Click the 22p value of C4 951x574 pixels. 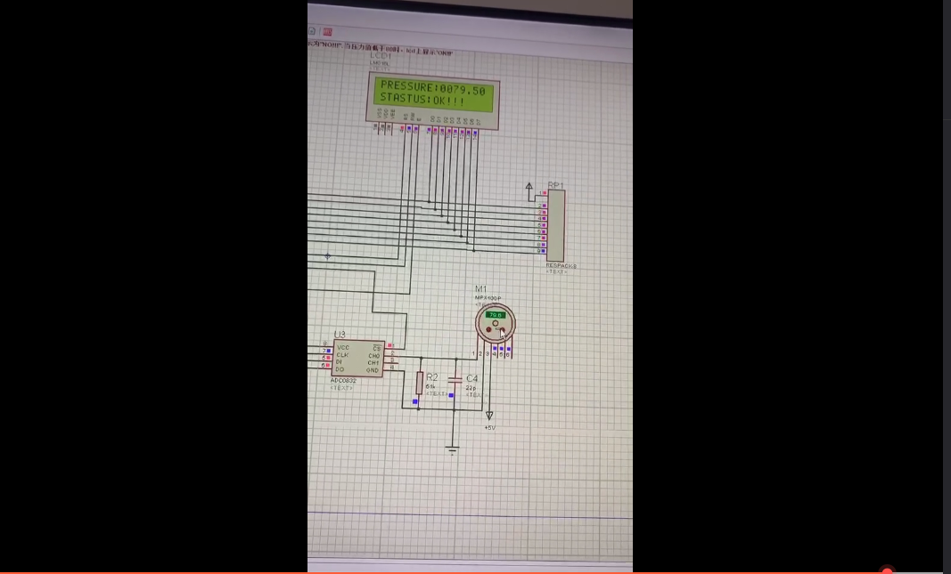click(471, 387)
